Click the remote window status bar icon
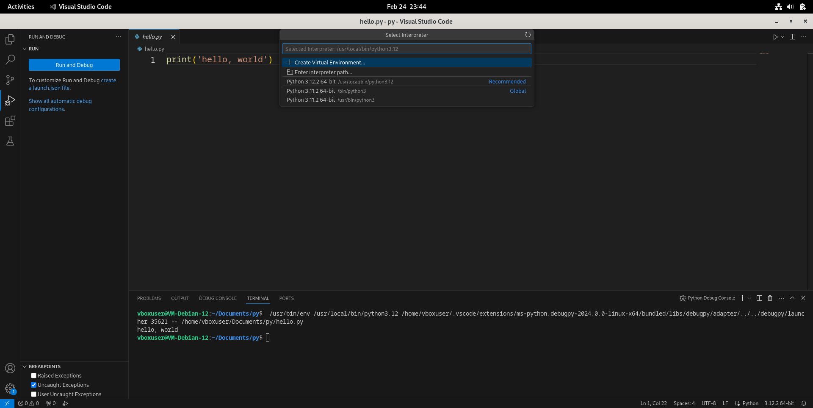 point(7,403)
